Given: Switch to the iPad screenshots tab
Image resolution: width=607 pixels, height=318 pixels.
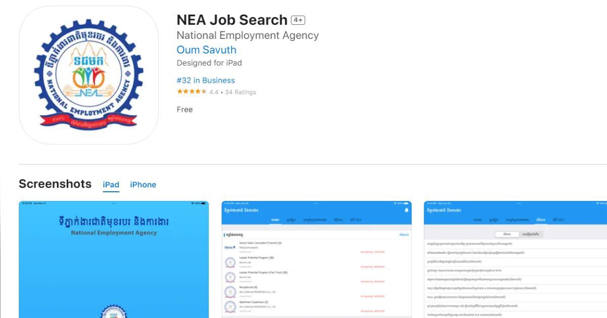Looking at the screenshot, I should tap(111, 185).
